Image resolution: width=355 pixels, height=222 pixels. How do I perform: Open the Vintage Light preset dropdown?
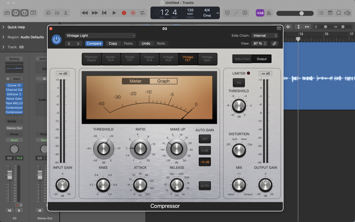click(x=101, y=35)
